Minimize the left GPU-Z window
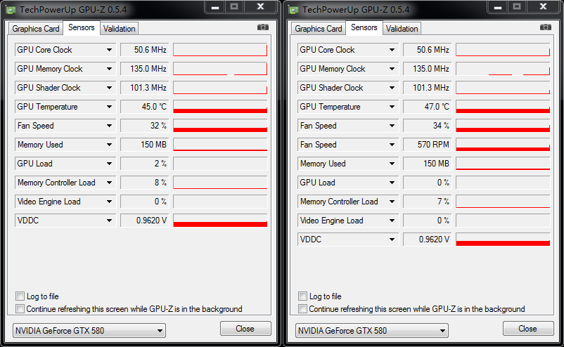 [x=215, y=7]
